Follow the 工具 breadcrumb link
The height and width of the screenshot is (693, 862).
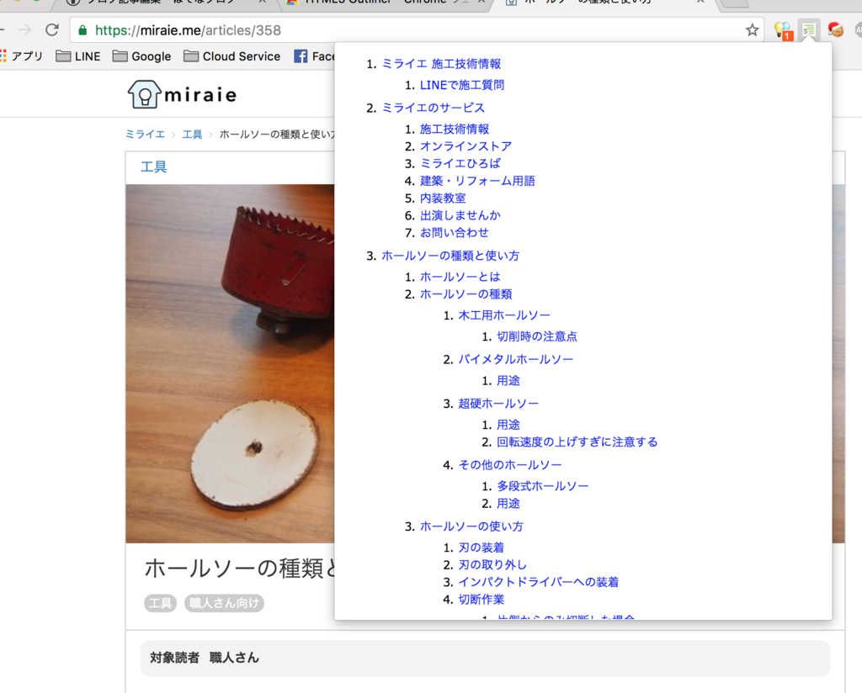(x=193, y=134)
